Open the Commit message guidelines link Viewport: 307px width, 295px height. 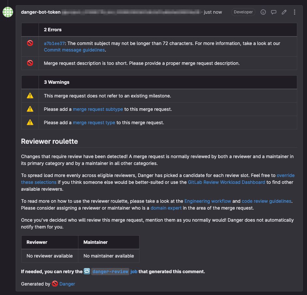click(74, 50)
